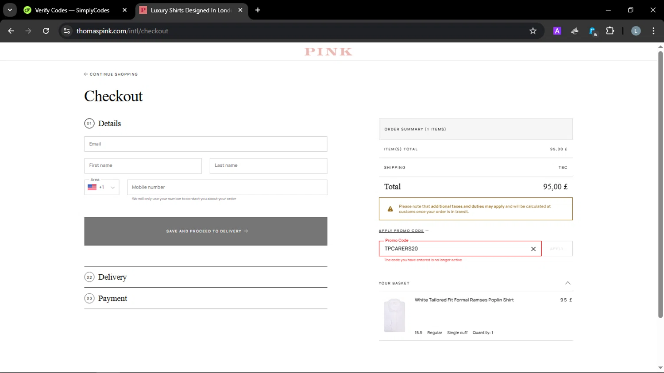
Task: Click the browser forward arrow
Action: point(28,31)
